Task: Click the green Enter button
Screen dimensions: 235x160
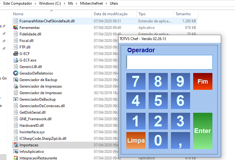Action: pyautogui.click(x=202, y=131)
